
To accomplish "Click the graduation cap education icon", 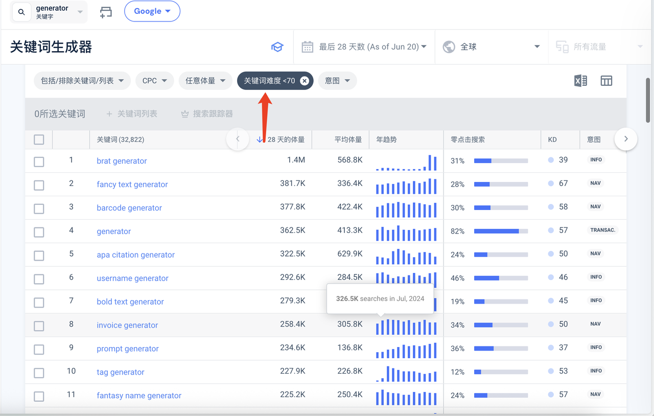I will [277, 47].
